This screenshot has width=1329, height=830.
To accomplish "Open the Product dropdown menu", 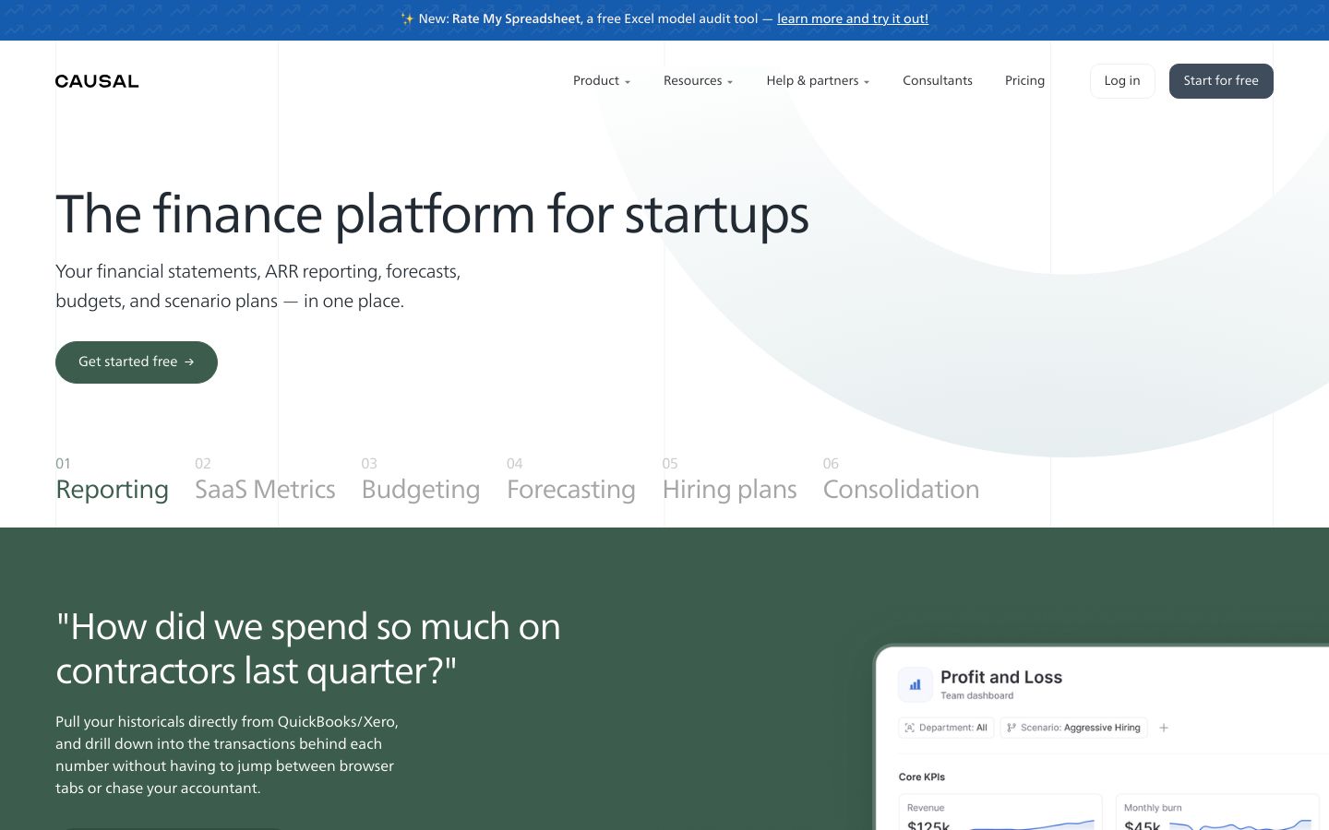I will tap(601, 81).
